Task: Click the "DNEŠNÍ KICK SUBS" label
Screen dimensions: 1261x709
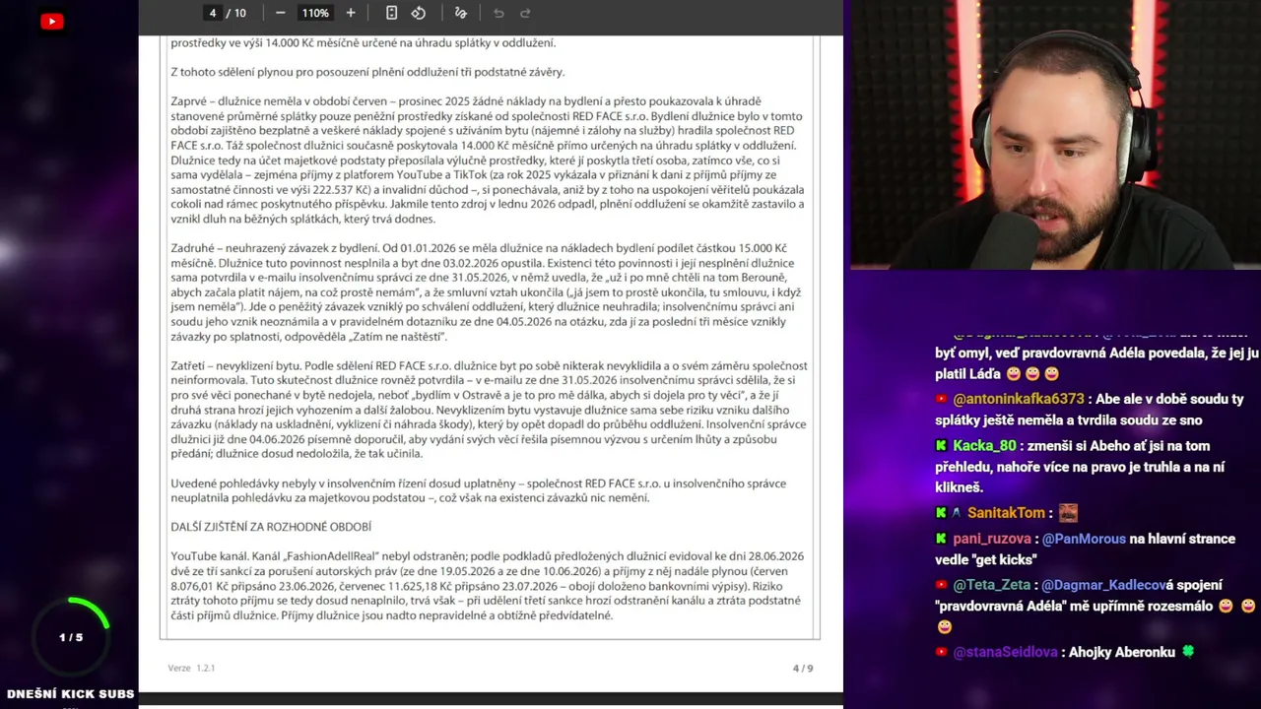Action: tap(70, 694)
